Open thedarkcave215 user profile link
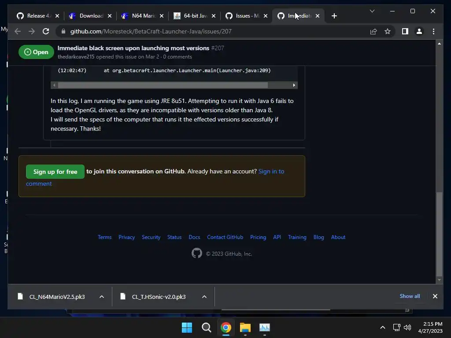 point(76,57)
